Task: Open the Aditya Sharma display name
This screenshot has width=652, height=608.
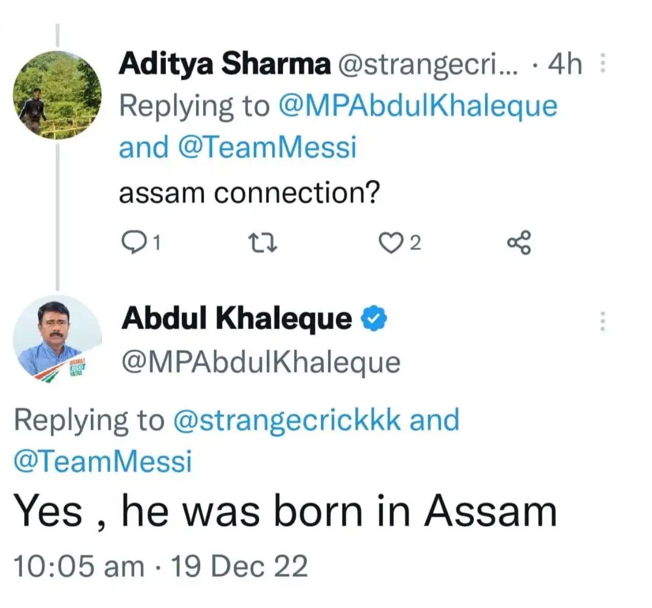Action: tap(224, 64)
